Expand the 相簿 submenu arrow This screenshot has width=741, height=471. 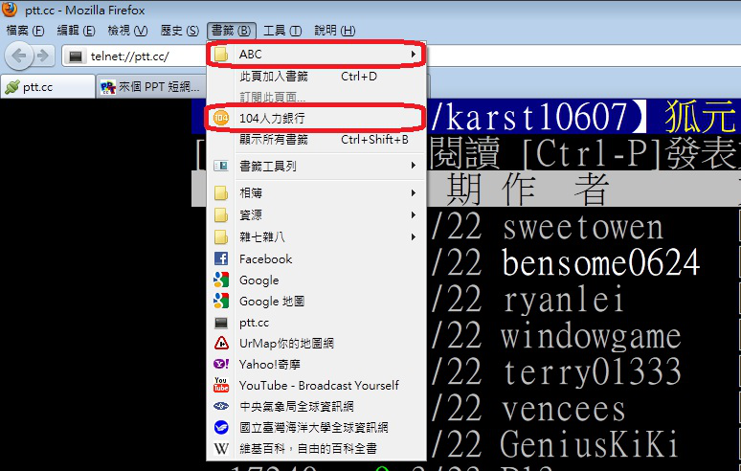coord(414,192)
